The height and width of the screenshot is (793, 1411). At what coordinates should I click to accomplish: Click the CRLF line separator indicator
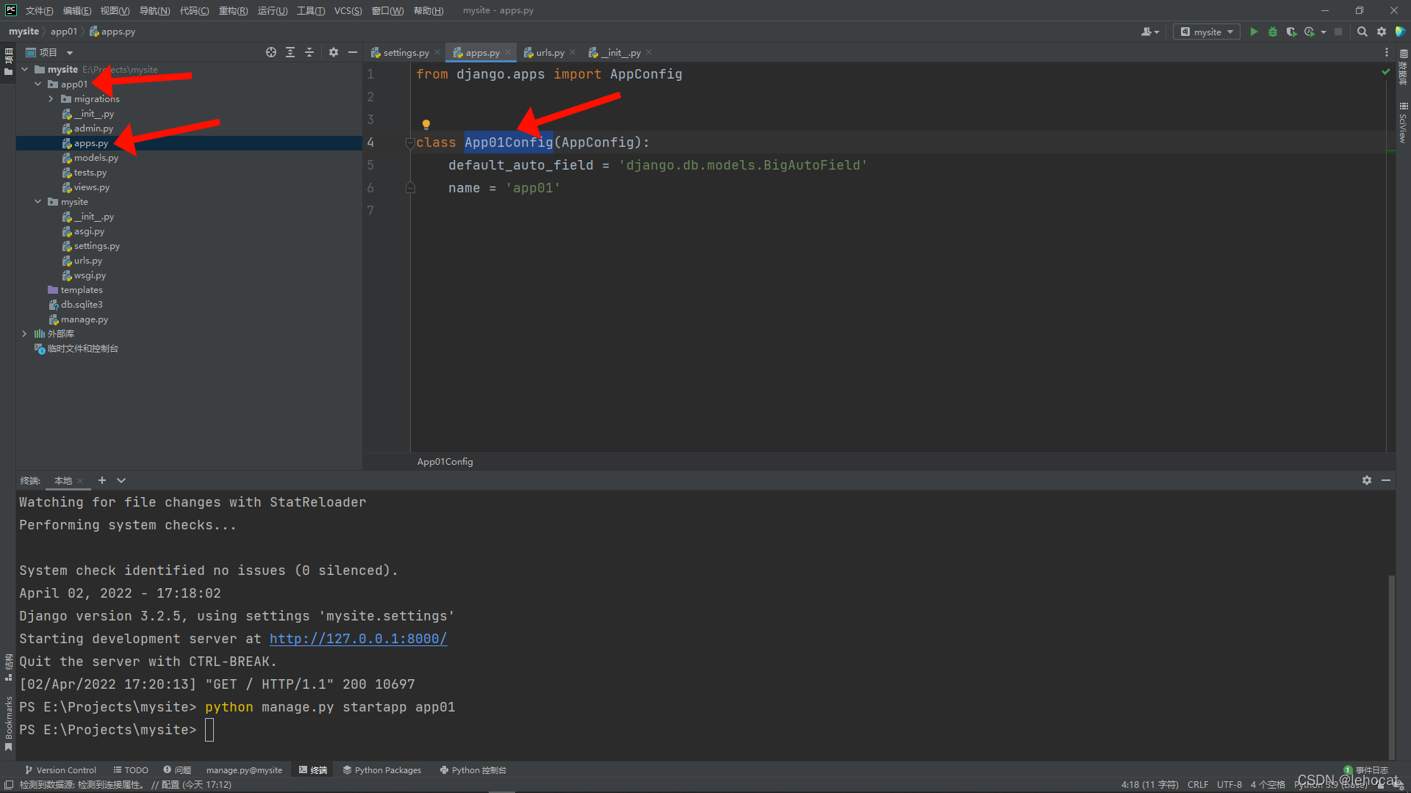point(1198,785)
